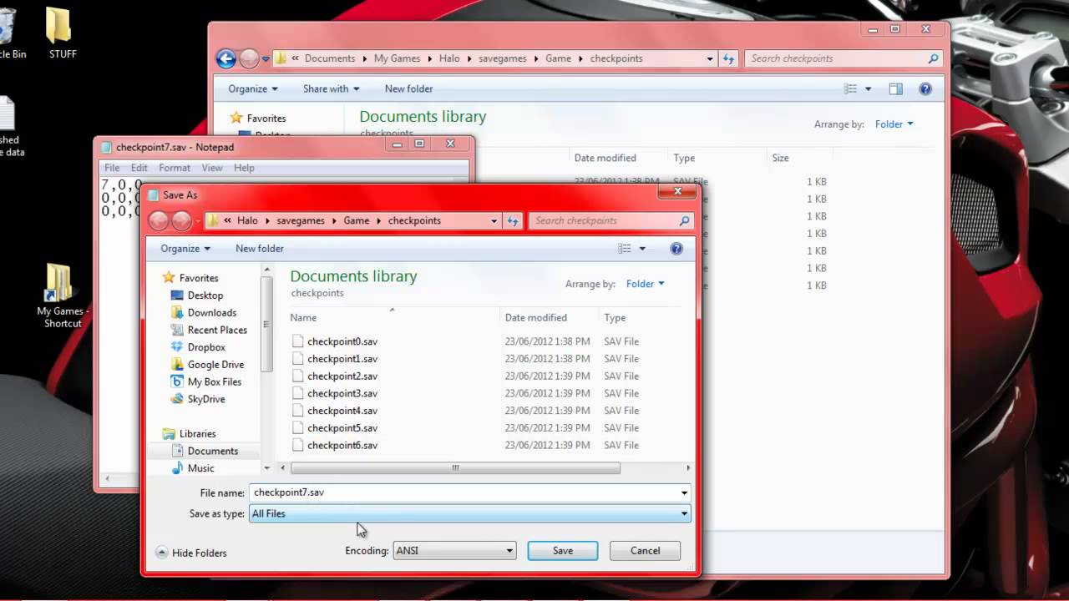Viewport: 1069px width, 601px height.
Task: Click checkpoint6.sav file icon
Action: [x=298, y=445]
